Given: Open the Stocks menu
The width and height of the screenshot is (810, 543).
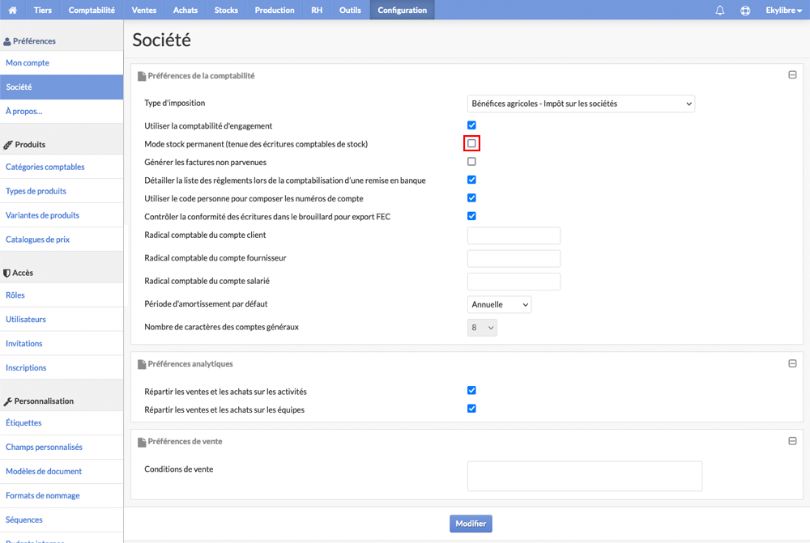Looking at the screenshot, I should [226, 10].
